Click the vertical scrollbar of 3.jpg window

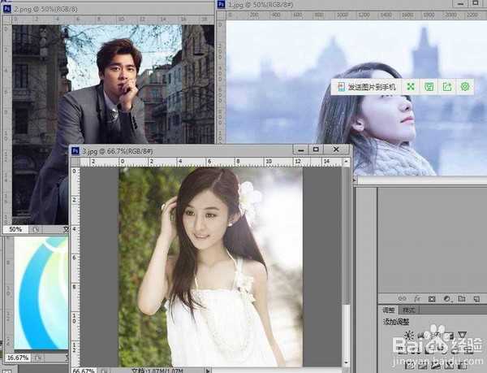point(348,244)
